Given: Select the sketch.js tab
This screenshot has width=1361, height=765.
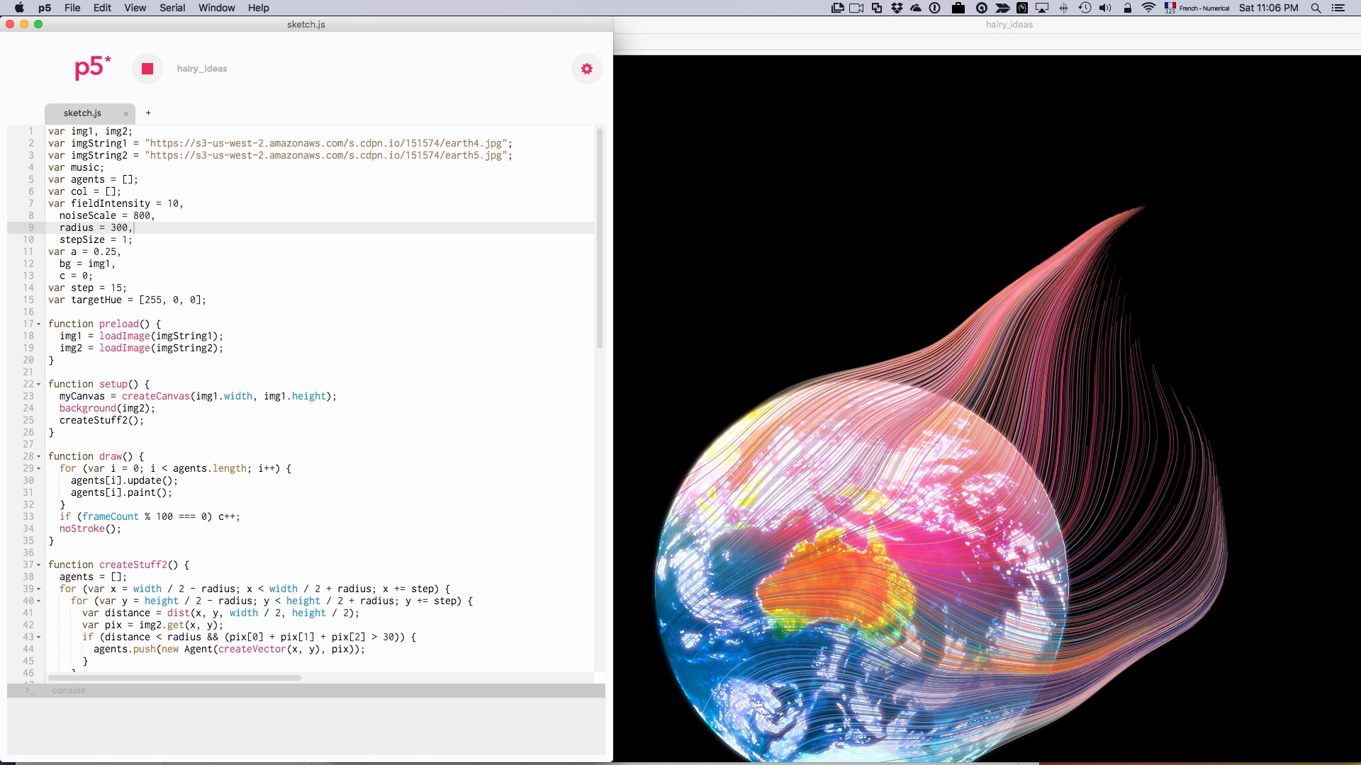Looking at the screenshot, I should pyautogui.click(x=82, y=113).
